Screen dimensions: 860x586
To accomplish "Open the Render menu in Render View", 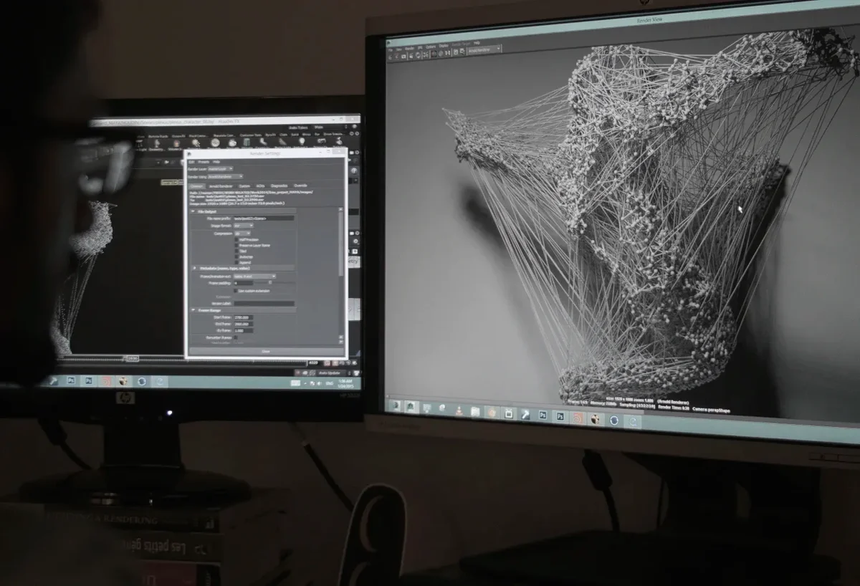I will pos(409,49).
